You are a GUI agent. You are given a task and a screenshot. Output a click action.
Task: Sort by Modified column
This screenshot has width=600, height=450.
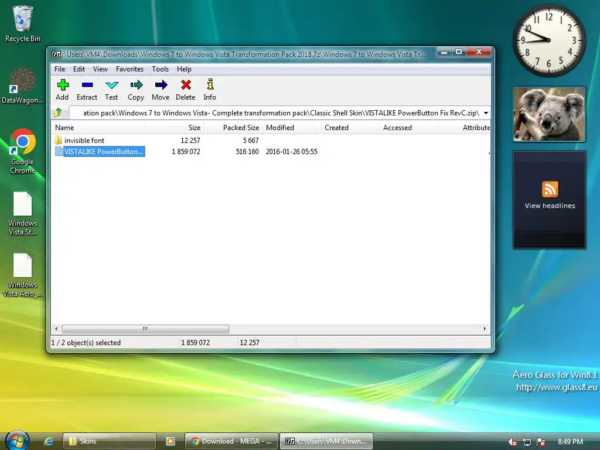coord(292,127)
